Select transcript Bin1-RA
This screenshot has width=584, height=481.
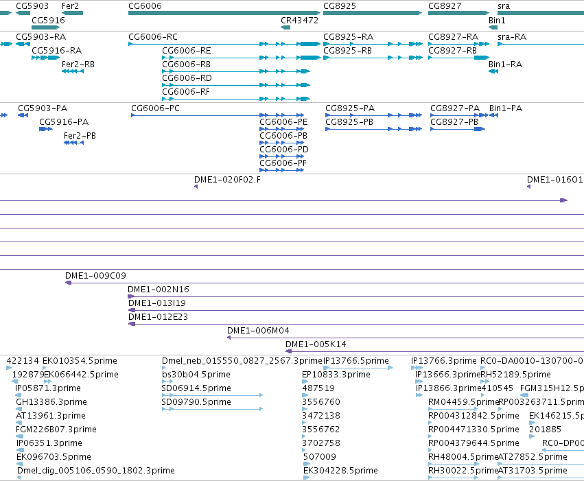point(505,64)
